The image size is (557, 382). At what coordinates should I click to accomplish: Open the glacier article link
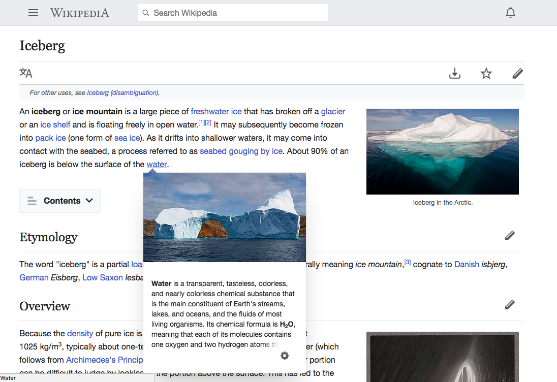[333, 111]
